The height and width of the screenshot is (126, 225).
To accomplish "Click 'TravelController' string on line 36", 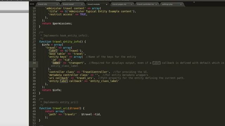I will (95, 72).
